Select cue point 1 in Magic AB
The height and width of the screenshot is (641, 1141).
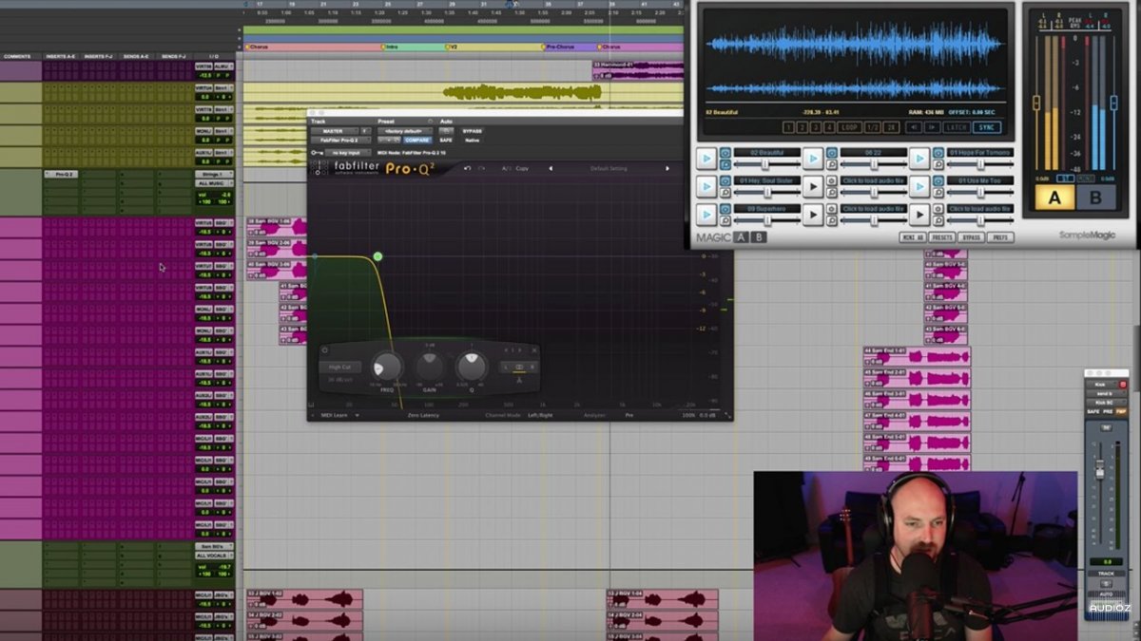pyautogui.click(x=788, y=127)
